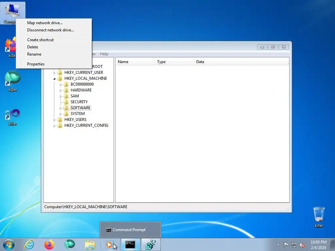Close the Registry Editor window
The image size is (335, 251).
point(284,47)
